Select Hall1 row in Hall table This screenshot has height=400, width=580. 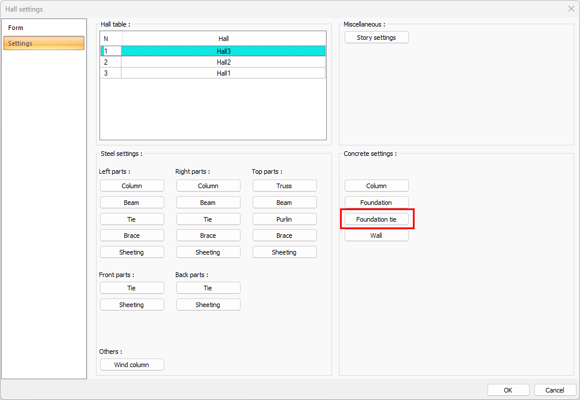[223, 73]
